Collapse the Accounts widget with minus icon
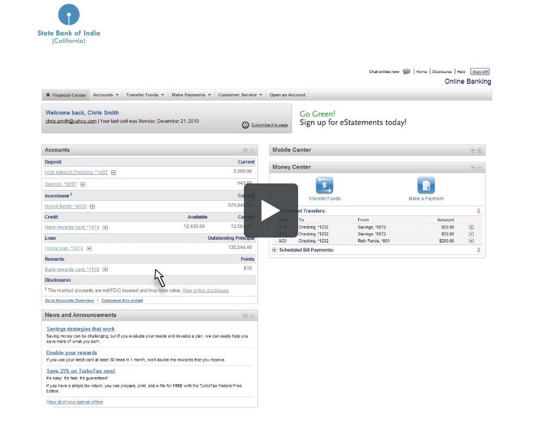The width and height of the screenshot is (542, 421). pos(252,150)
